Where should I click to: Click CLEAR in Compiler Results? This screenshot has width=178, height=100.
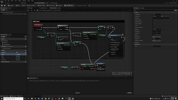(x=130, y=93)
